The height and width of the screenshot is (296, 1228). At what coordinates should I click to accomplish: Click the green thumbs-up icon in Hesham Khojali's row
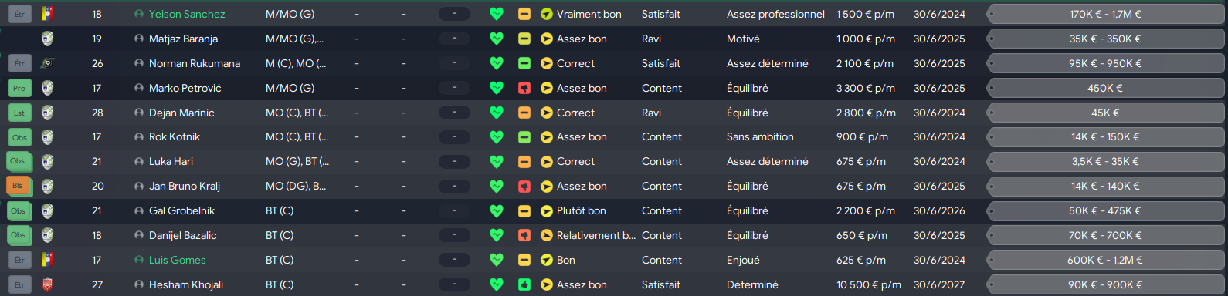point(524,284)
